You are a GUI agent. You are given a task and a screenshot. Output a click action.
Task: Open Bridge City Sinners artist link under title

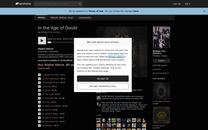click(51, 32)
